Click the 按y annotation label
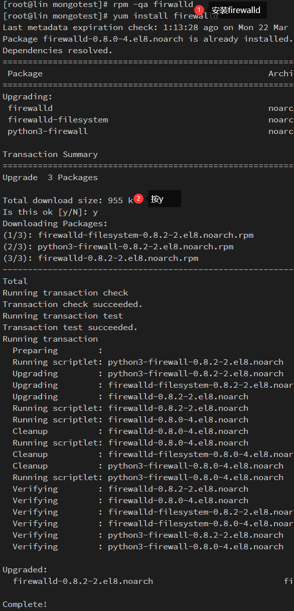 [x=164, y=199]
